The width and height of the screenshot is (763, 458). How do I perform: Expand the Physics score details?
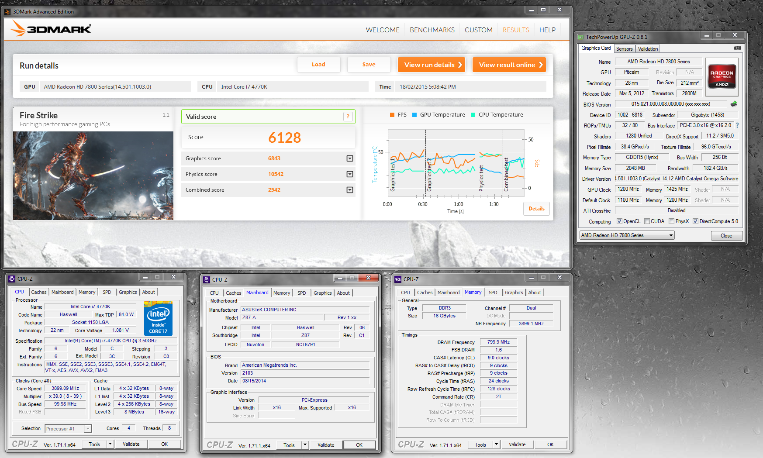[350, 174]
